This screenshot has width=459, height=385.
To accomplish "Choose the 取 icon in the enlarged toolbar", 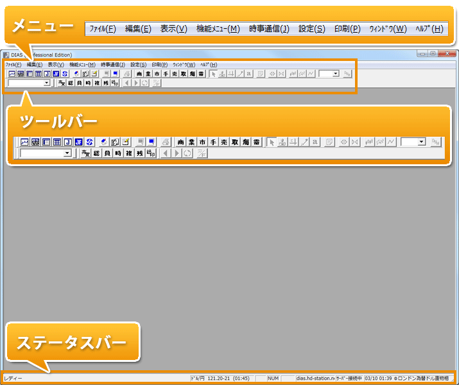I will (235, 142).
